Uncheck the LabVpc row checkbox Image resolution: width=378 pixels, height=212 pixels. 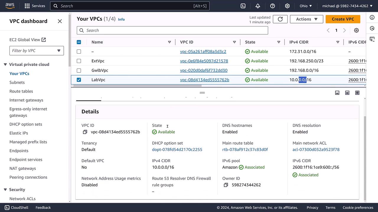79,80
